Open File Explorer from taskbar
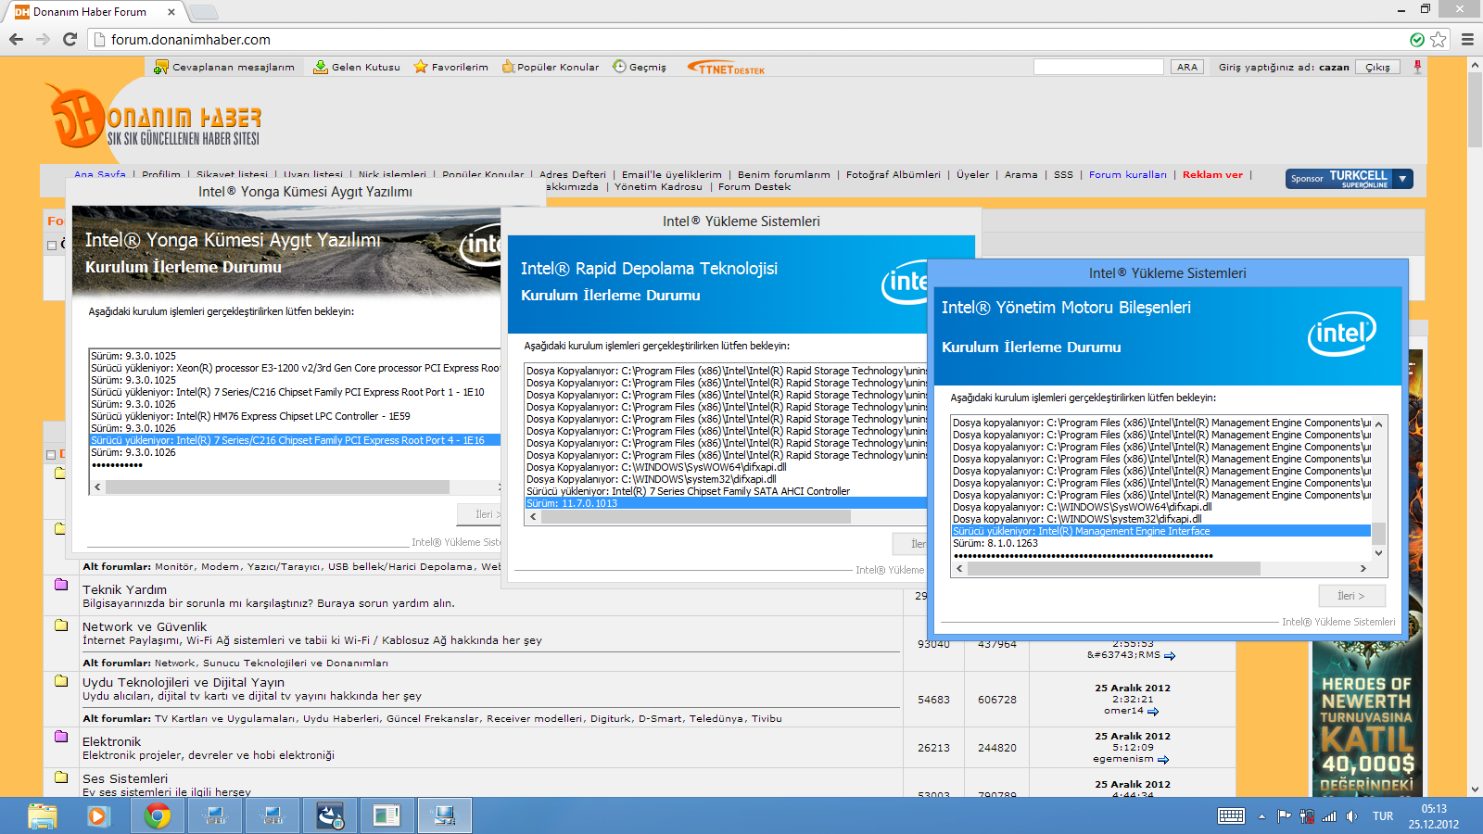Viewport: 1483px width, 834px height. (43, 816)
